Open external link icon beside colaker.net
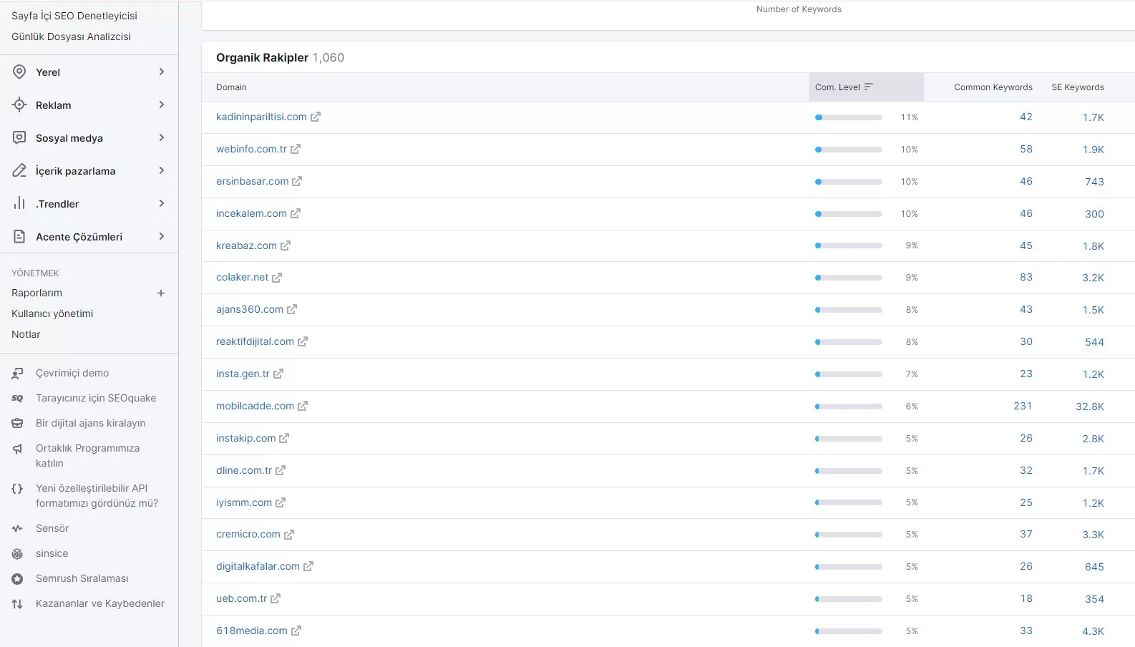1135x647 pixels. pos(277,277)
